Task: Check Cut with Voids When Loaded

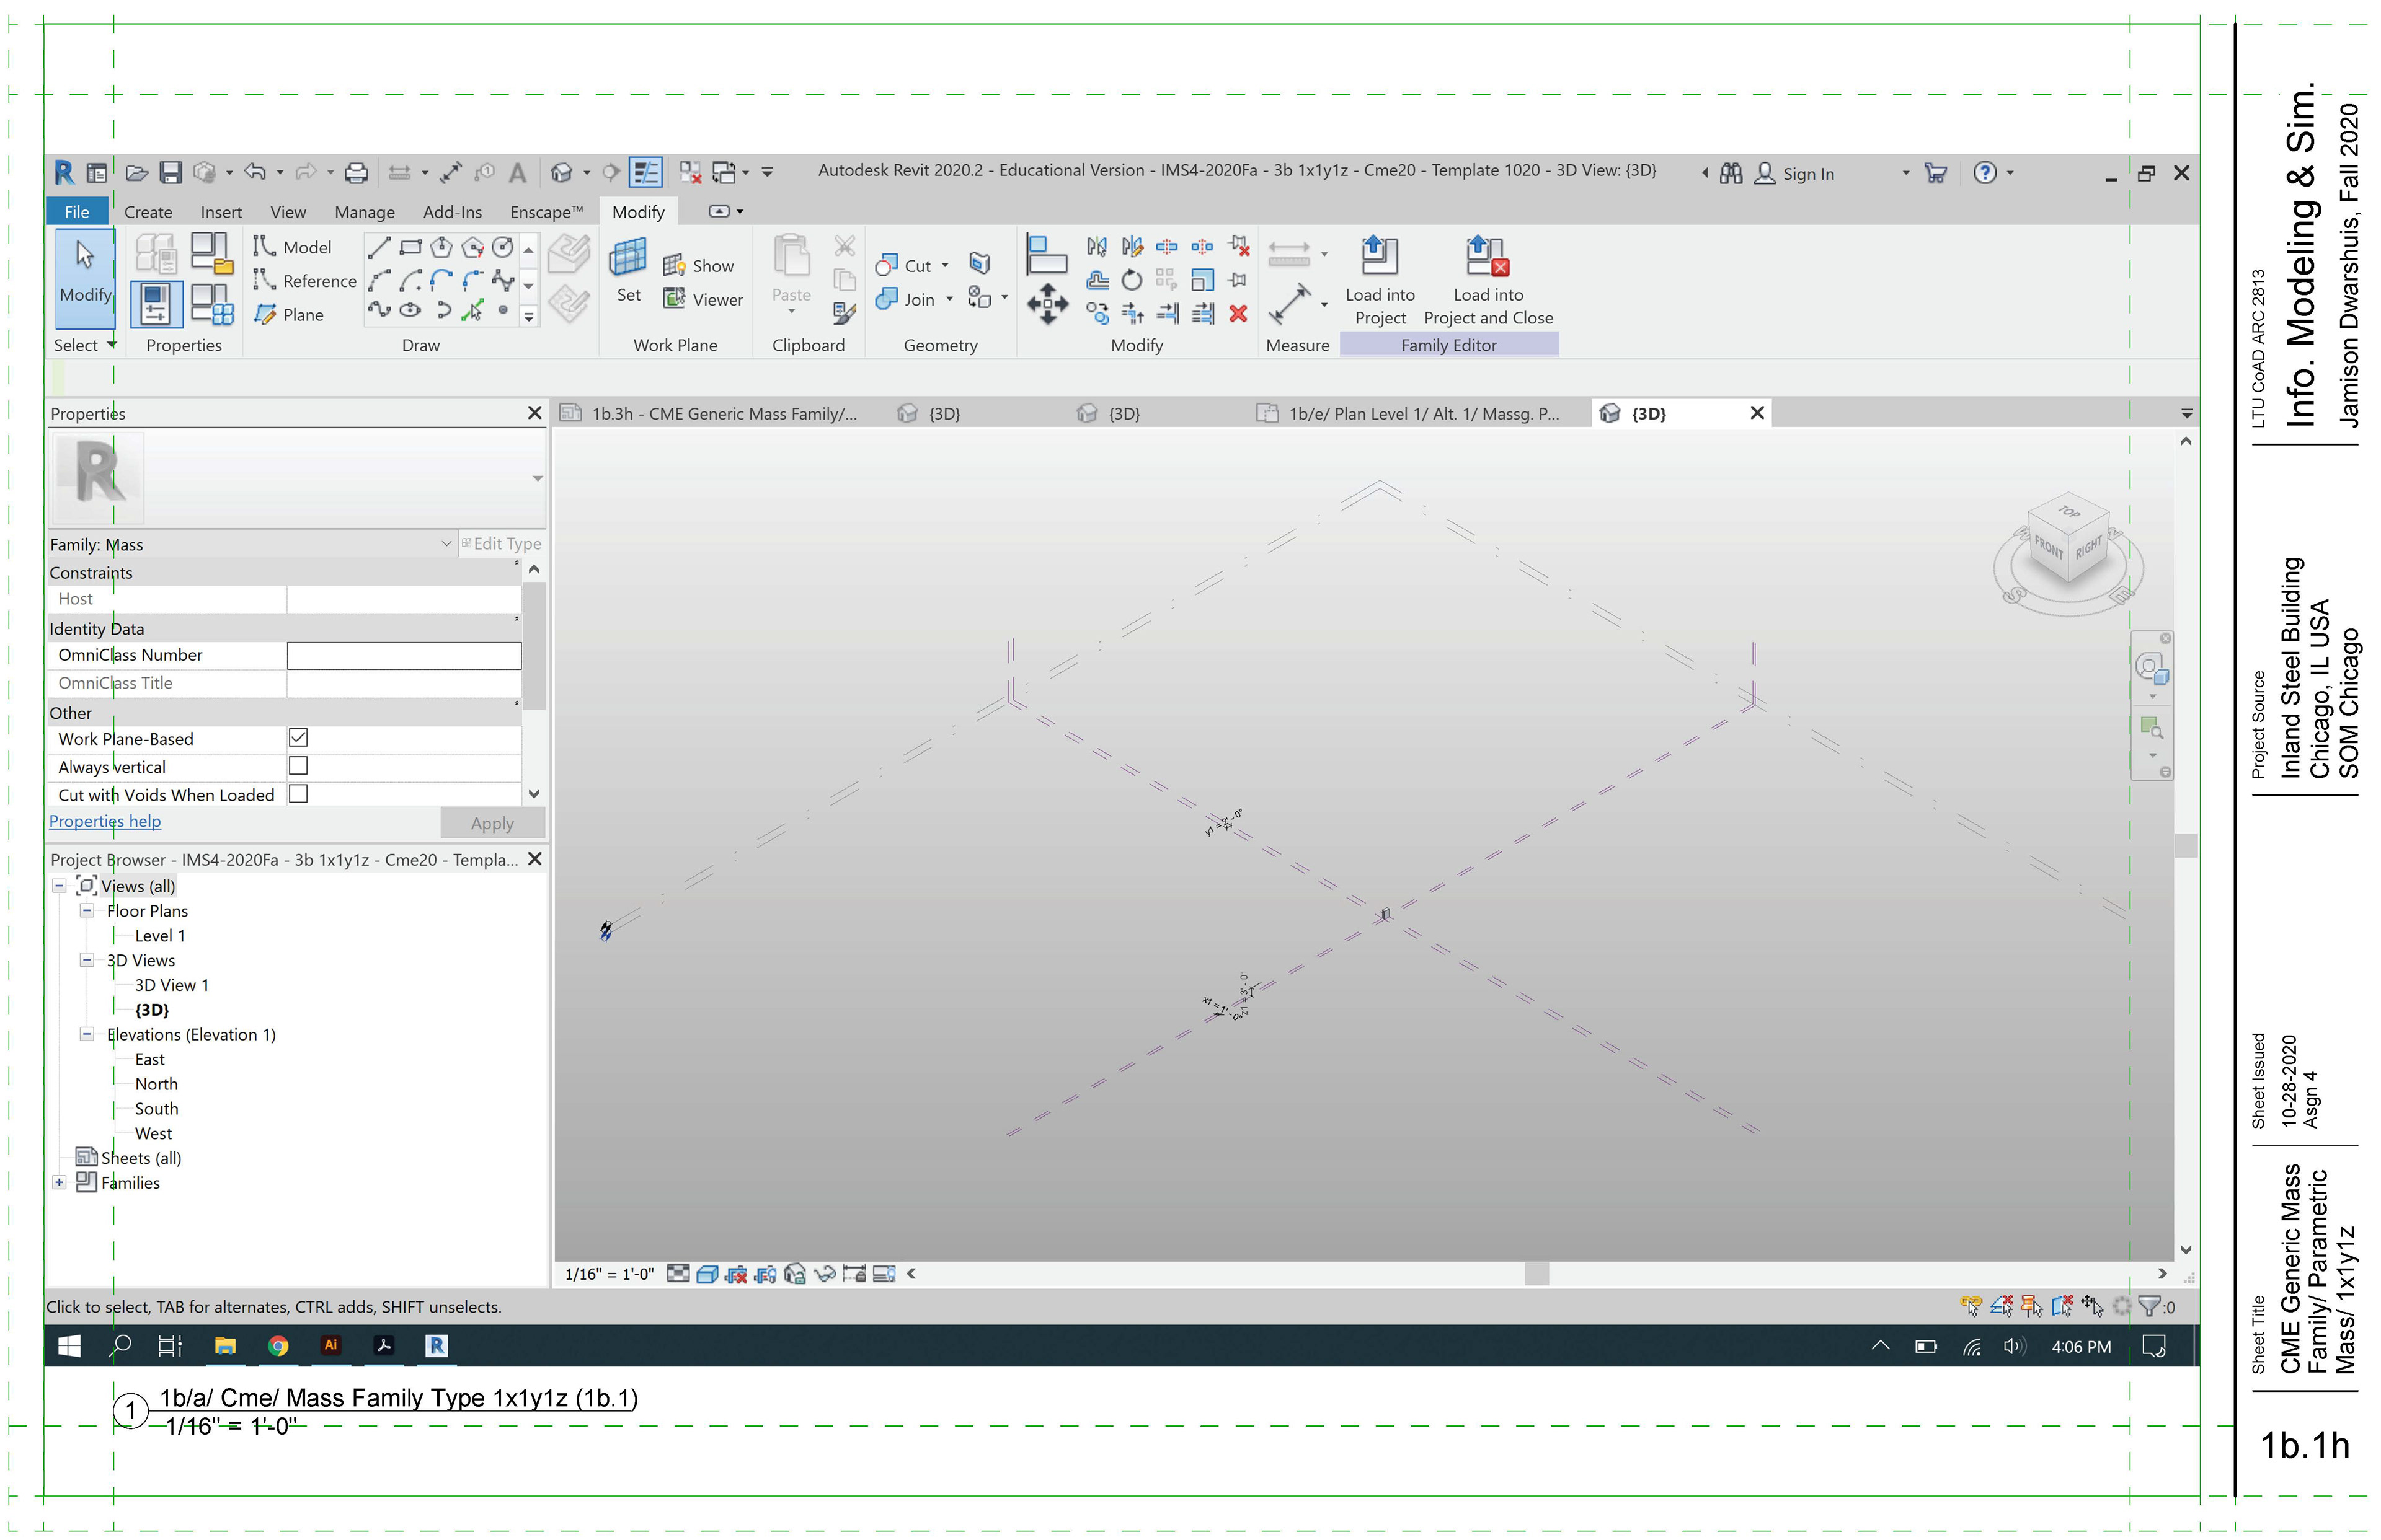Action: 298,794
